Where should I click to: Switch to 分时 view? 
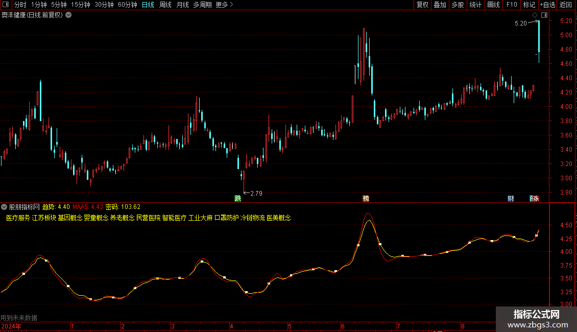(x=20, y=5)
